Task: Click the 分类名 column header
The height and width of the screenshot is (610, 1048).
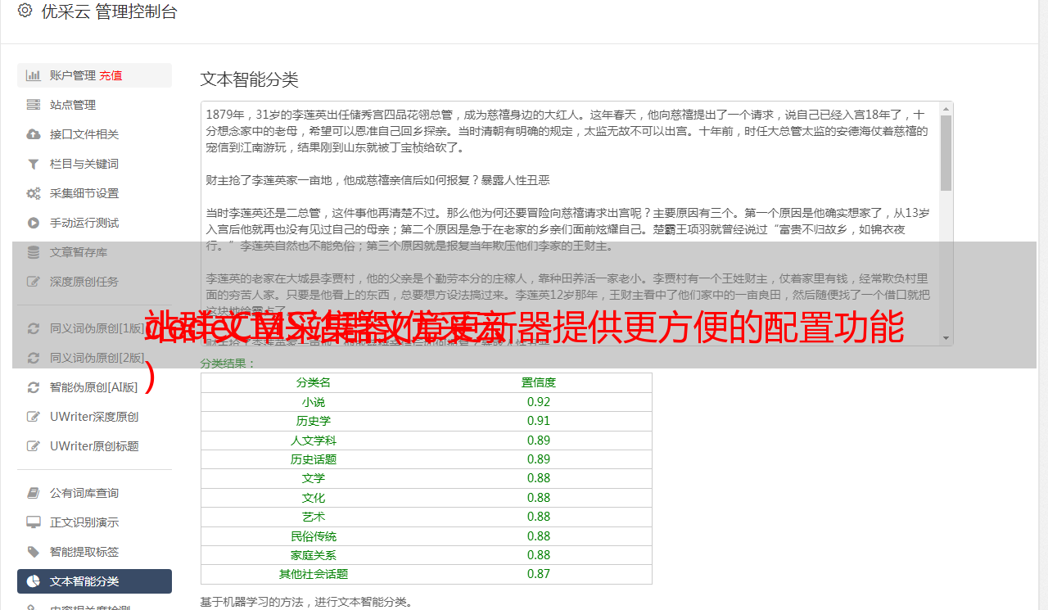Action: [314, 382]
